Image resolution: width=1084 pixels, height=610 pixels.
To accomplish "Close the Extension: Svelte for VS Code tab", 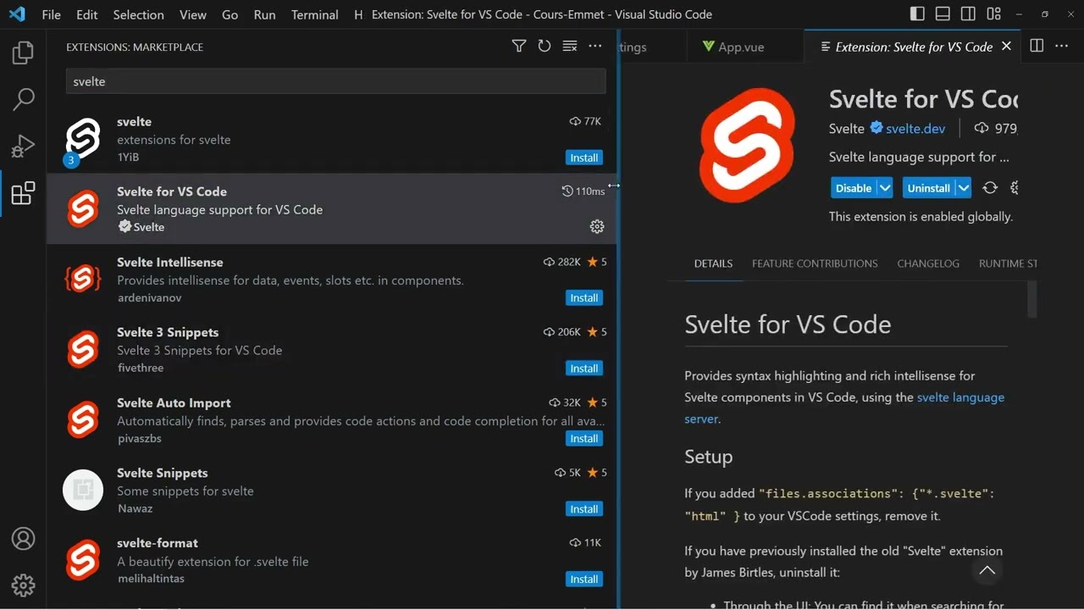I will click(x=1006, y=47).
